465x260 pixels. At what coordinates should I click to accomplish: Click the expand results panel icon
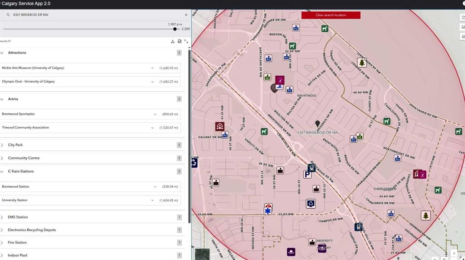coord(186,41)
